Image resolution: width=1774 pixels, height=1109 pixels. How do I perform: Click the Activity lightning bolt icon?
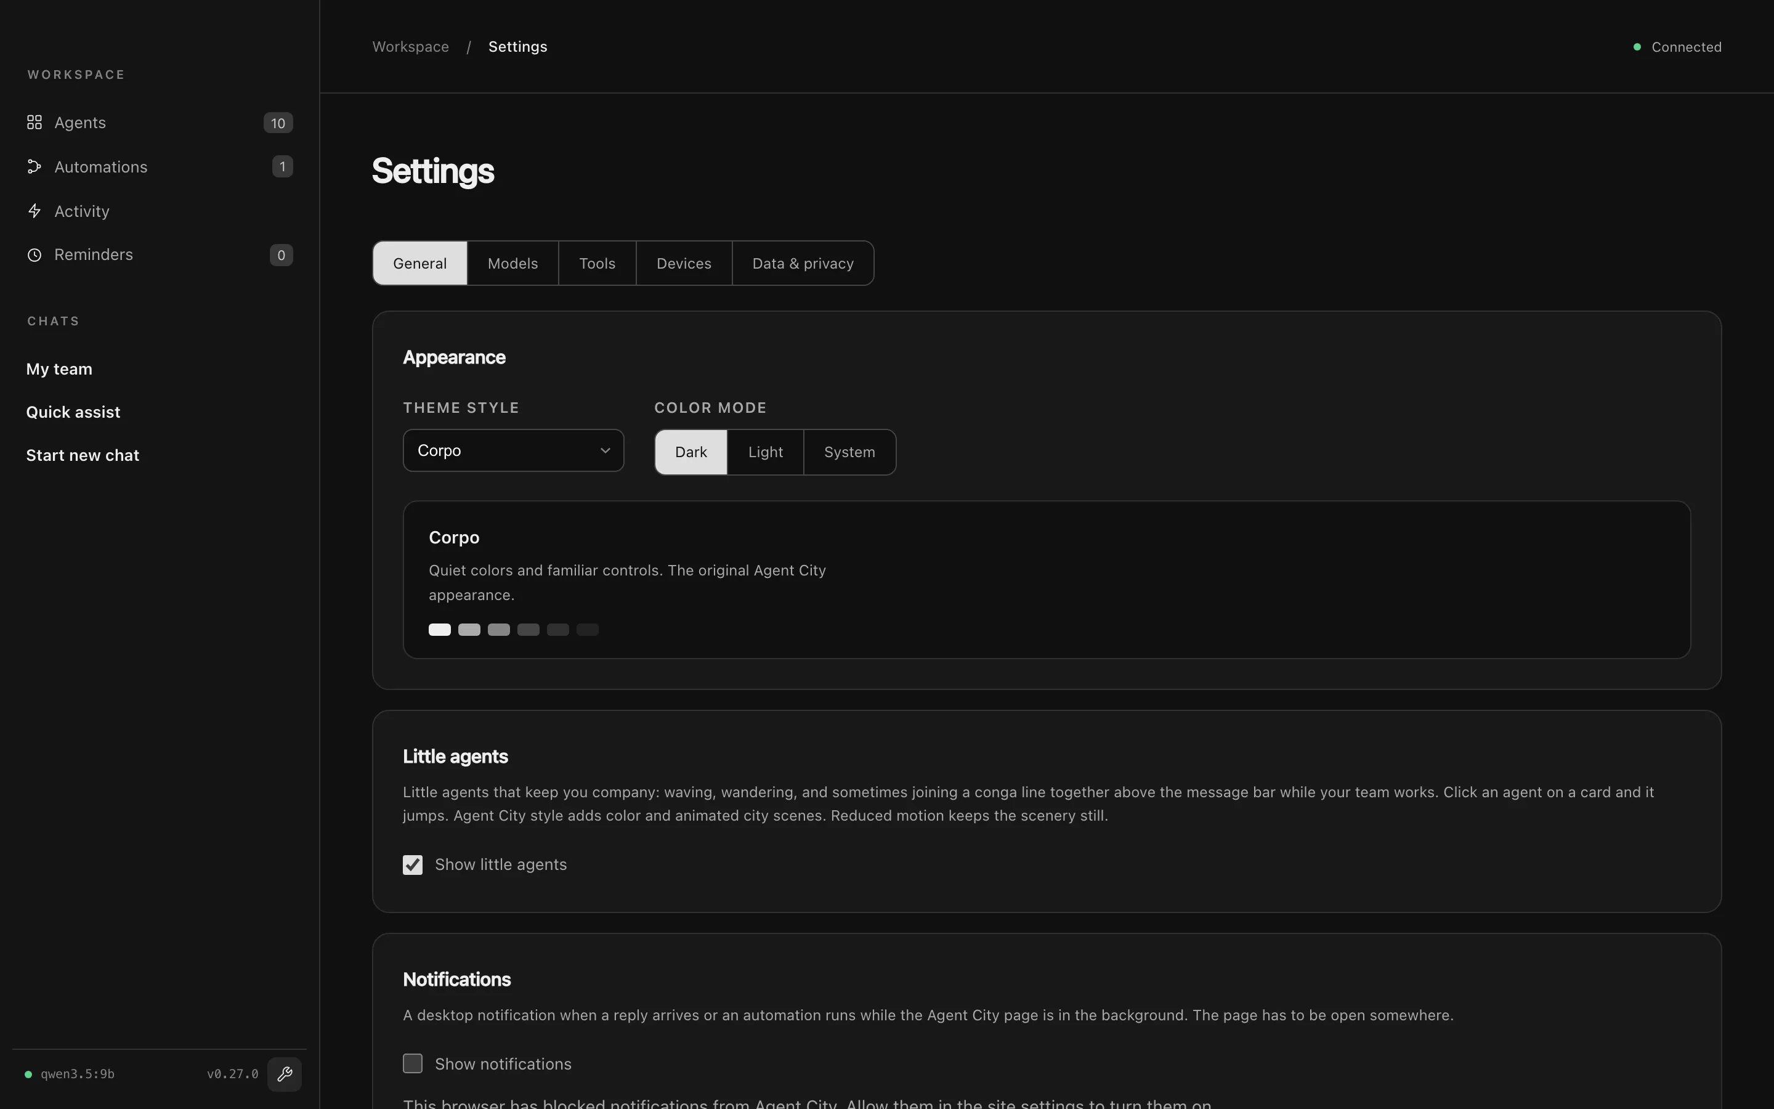click(34, 211)
